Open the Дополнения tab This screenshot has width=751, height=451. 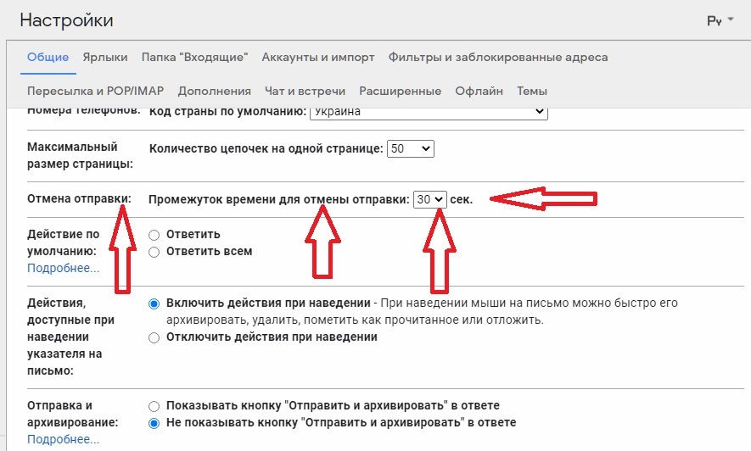[214, 91]
